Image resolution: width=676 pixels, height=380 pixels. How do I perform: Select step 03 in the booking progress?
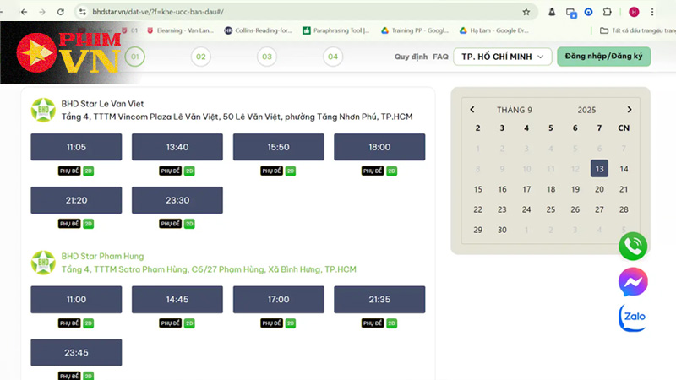[x=267, y=57]
